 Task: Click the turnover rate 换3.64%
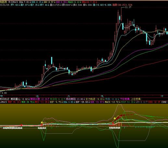click(77, 5)
